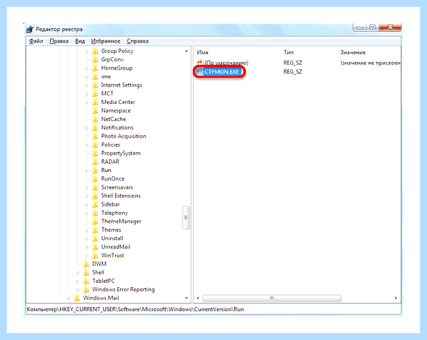Click the Photo Acquisition folder icon
Screen dimensions: 427x340
(95, 136)
